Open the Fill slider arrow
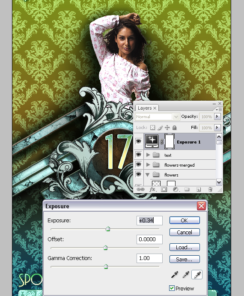This screenshot has width=244, height=296. point(217,128)
